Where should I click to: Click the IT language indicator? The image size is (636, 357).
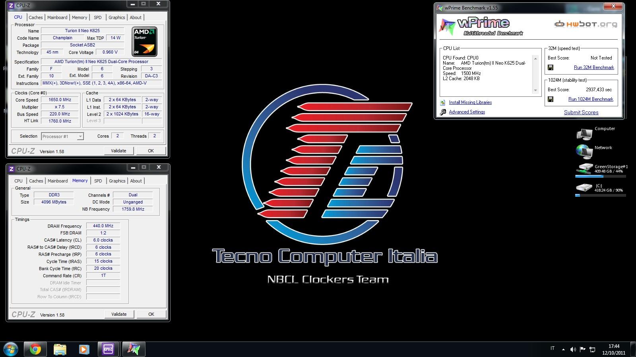[553, 349]
